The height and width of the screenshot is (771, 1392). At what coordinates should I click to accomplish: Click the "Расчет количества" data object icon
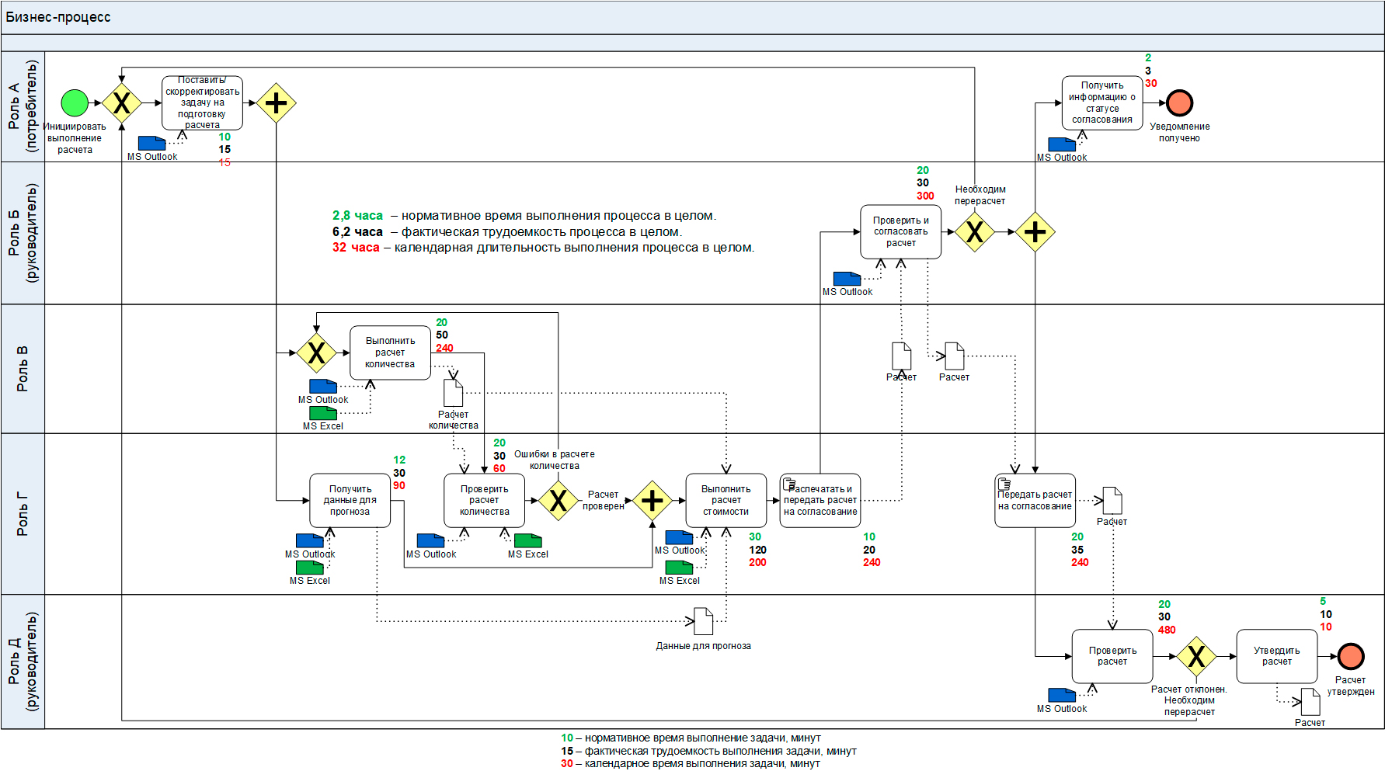(x=453, y=393)
